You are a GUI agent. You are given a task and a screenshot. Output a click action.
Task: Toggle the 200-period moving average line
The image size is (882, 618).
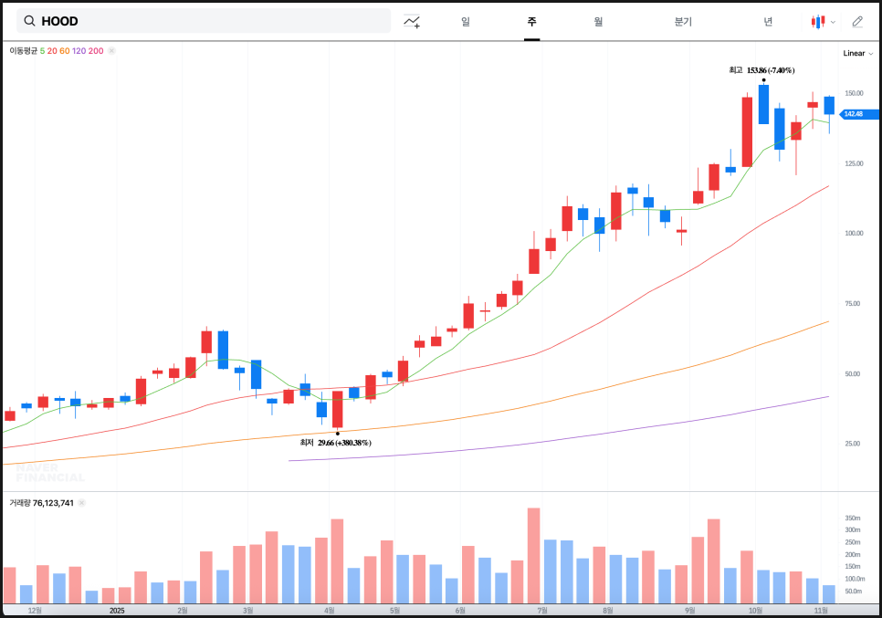(x=96, y=51)
